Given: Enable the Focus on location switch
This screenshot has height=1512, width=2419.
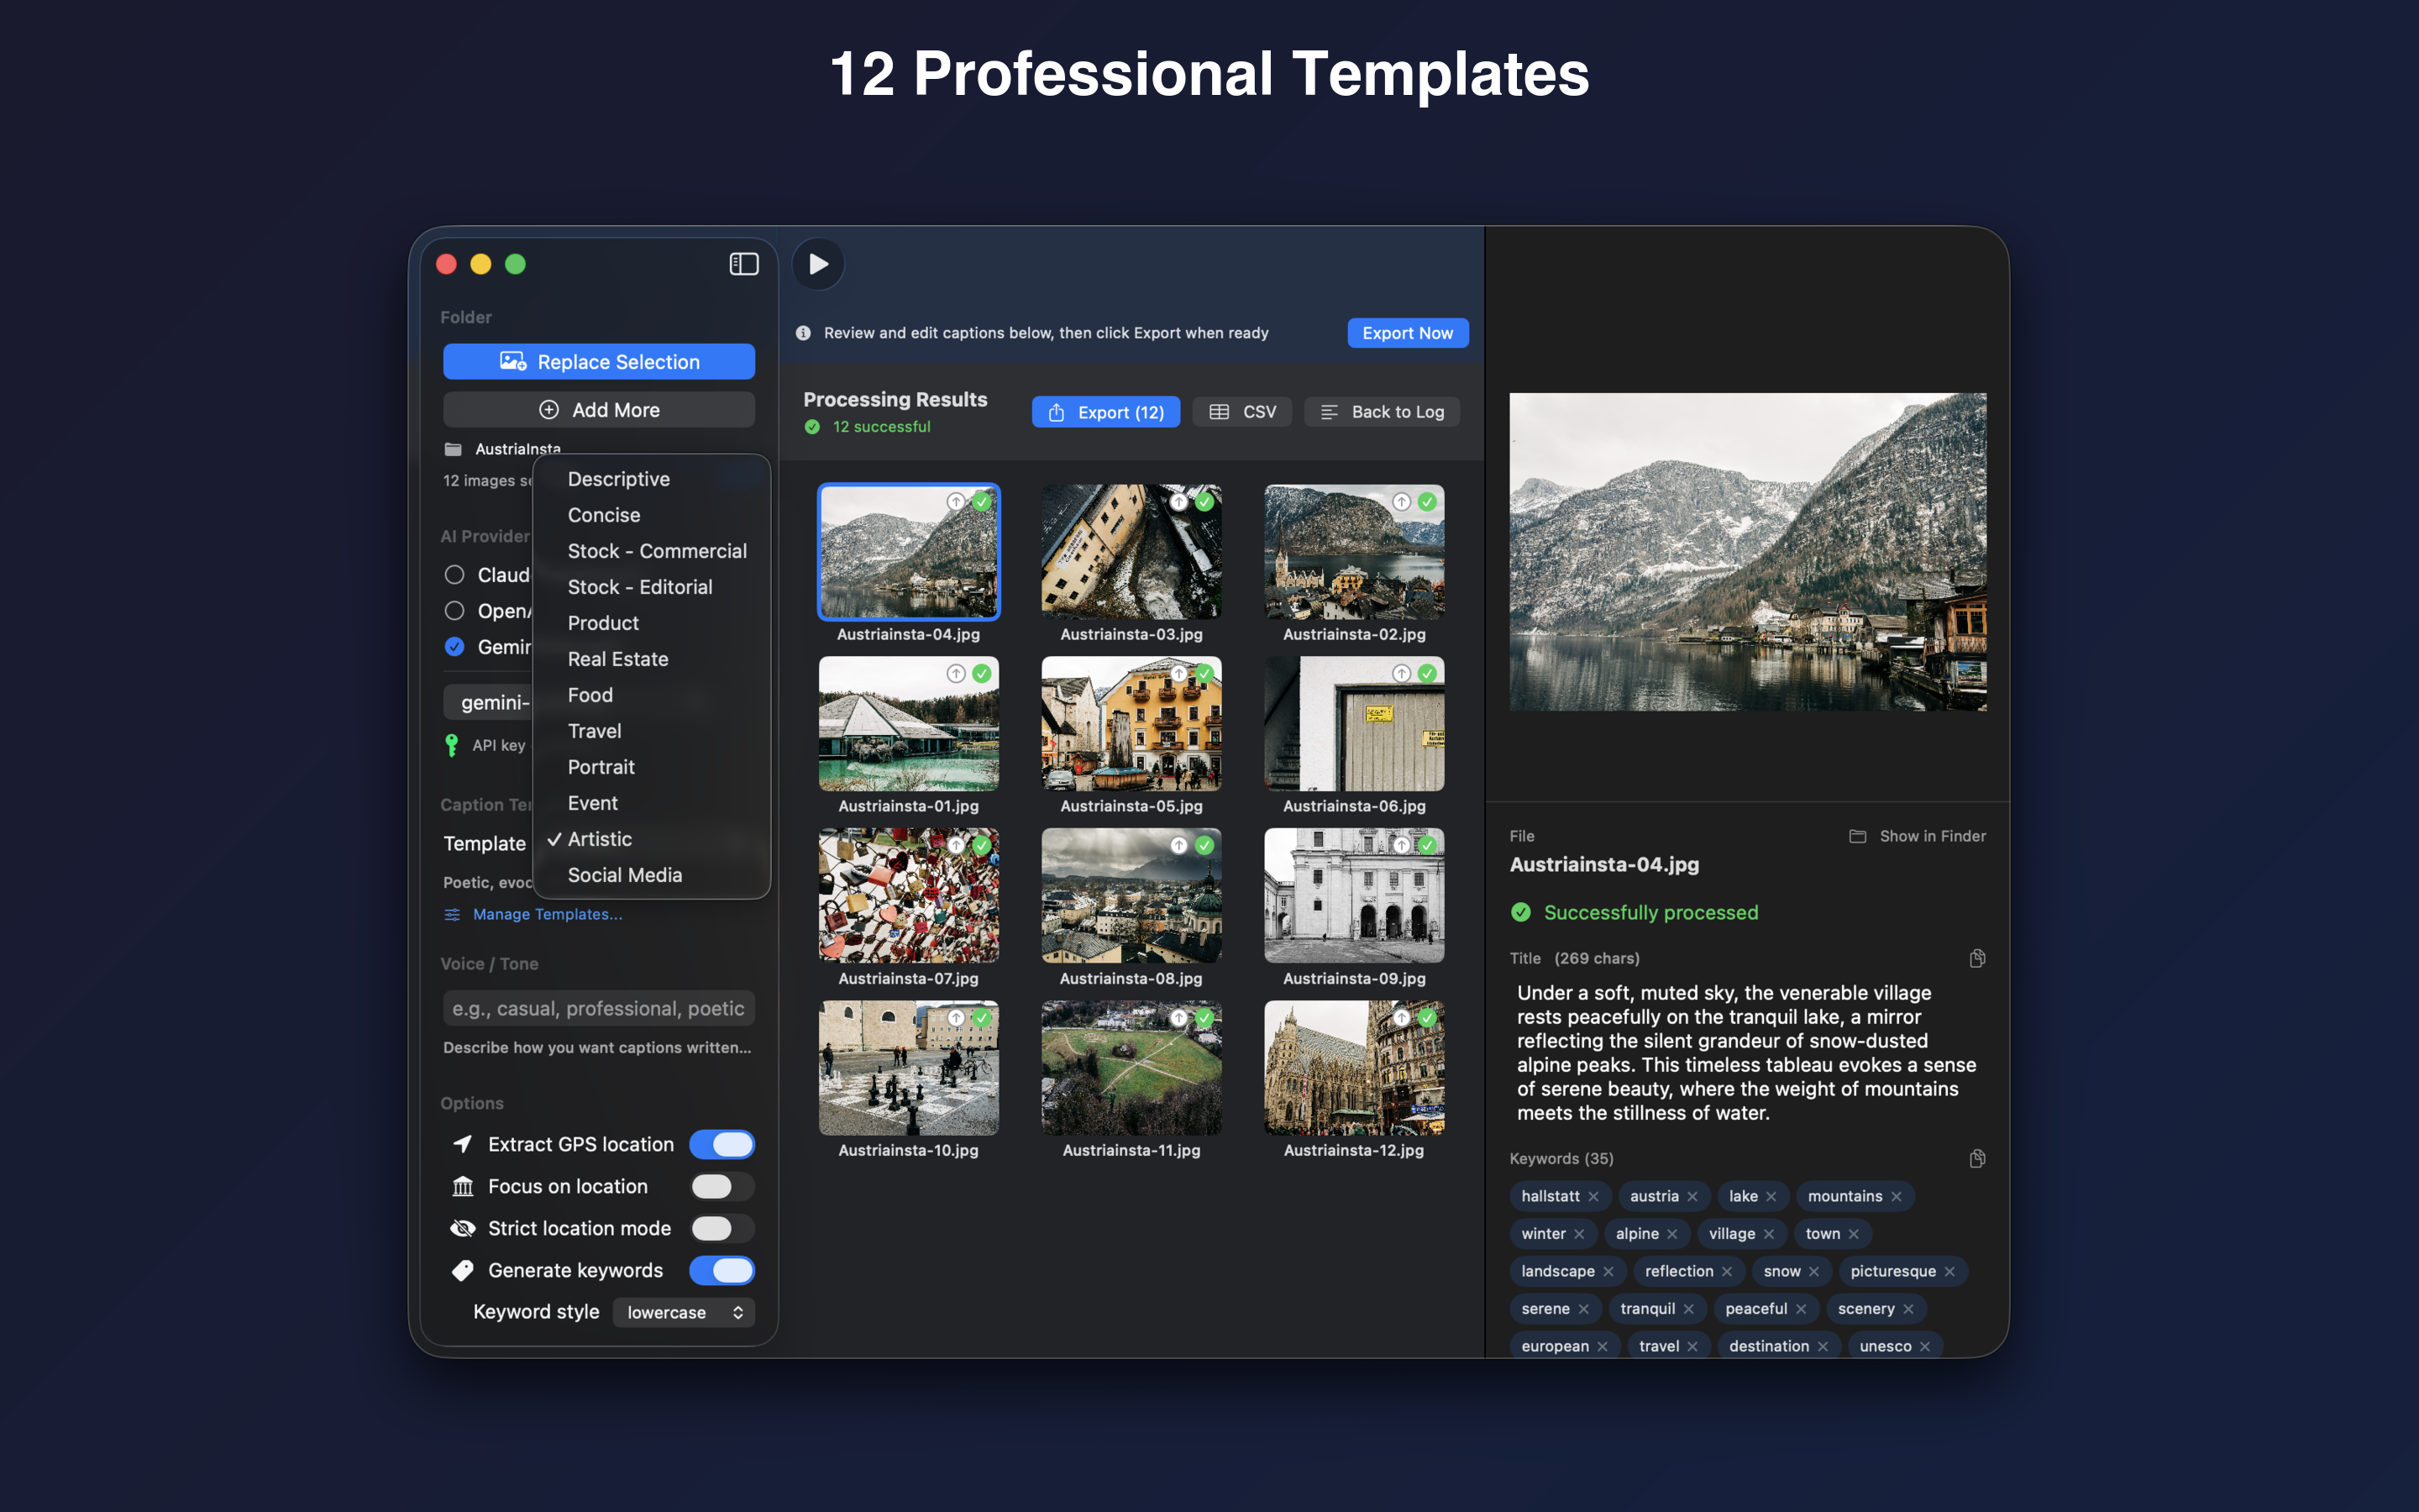Looking at the screenshot, I should [x=722, y=1186].
